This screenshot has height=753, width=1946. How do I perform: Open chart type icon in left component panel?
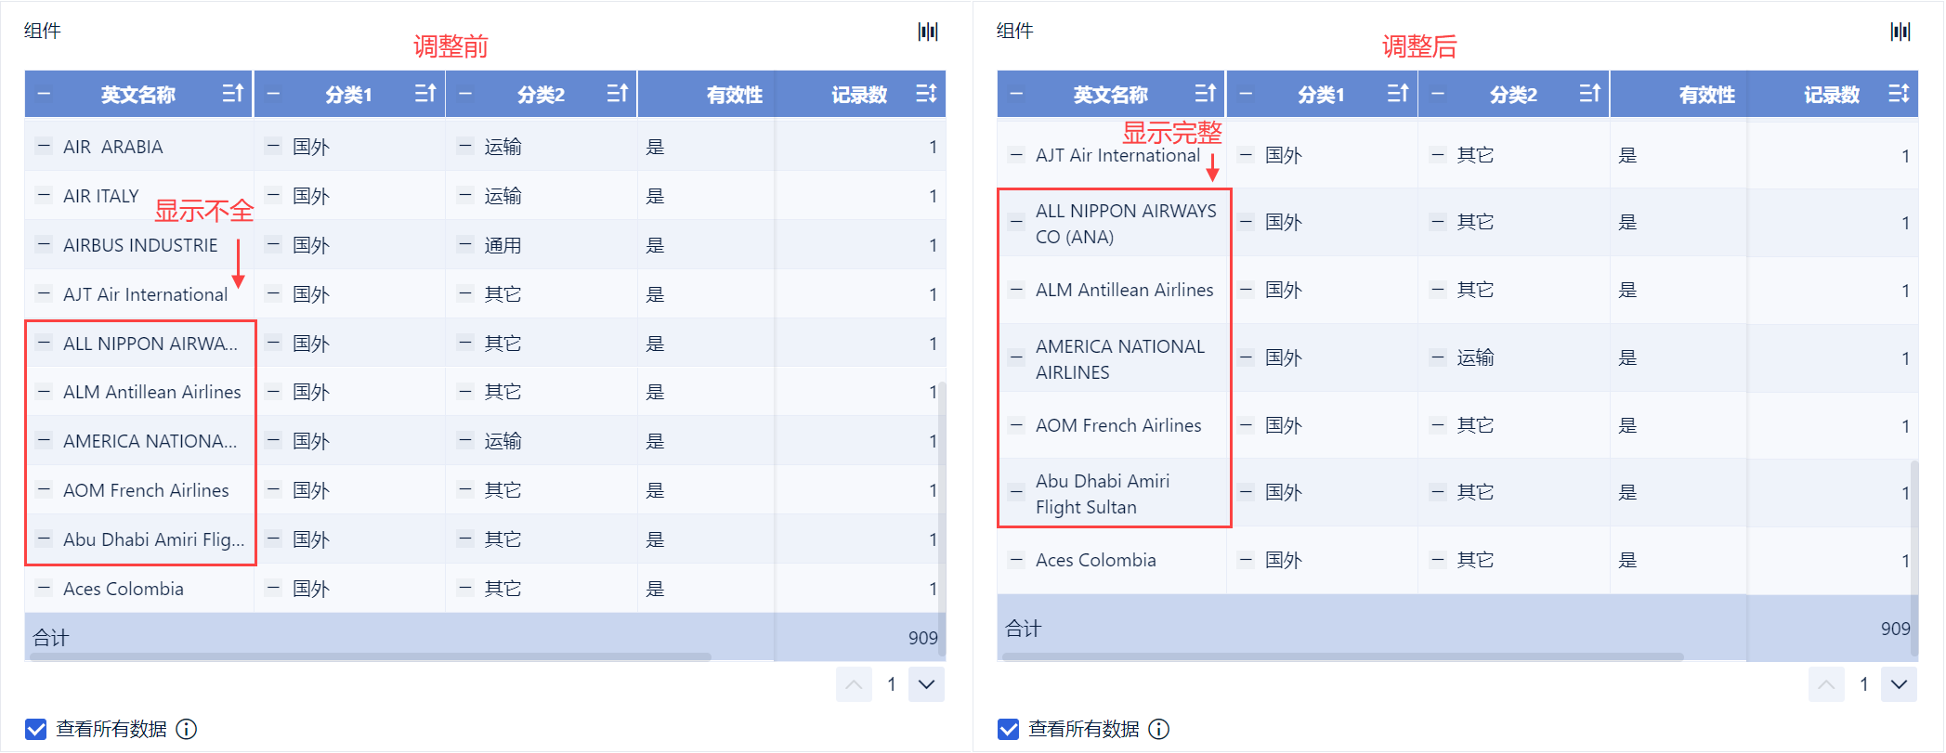[x=928, y=32]
